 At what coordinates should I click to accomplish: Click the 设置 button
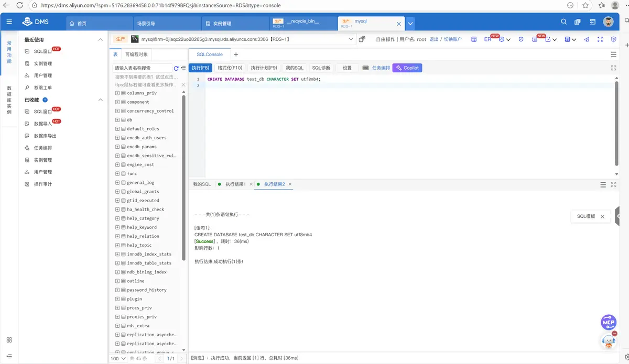click(x=347, y=68)
